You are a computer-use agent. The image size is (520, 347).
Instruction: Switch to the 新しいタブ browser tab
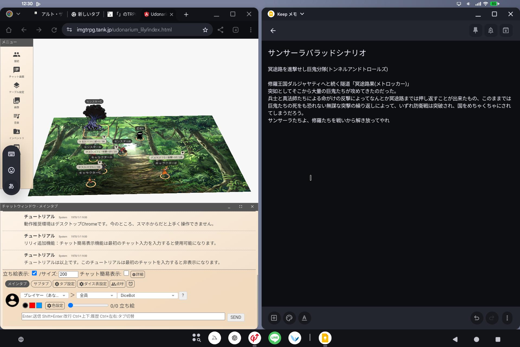coord(86,14)
